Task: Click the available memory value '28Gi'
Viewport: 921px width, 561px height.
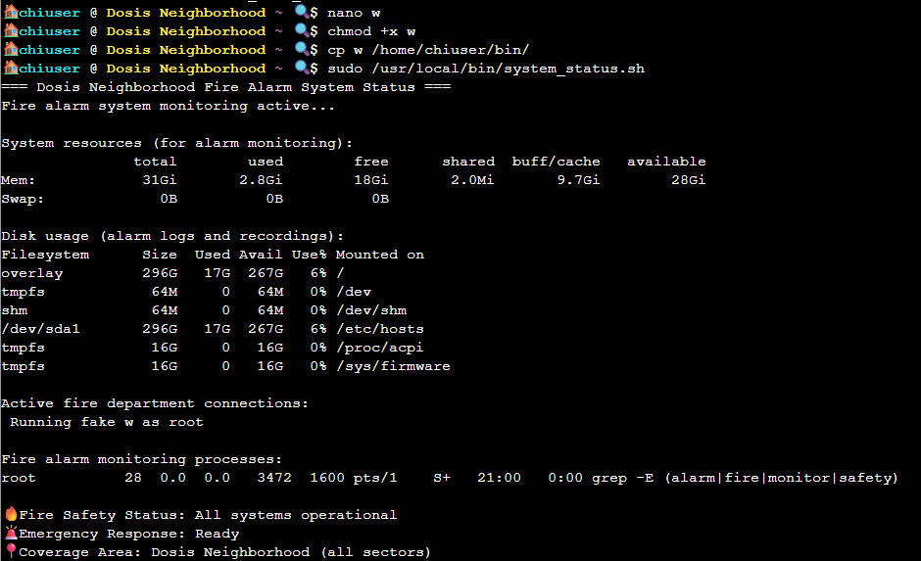Action: coord(689,180)
